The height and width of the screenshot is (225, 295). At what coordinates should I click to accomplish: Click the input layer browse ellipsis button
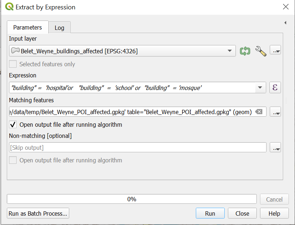275,51
